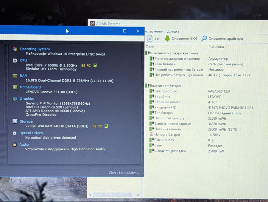
Task: Click the icon beside Виробник row
Action: pyautogui.click(x=152, y=96)
